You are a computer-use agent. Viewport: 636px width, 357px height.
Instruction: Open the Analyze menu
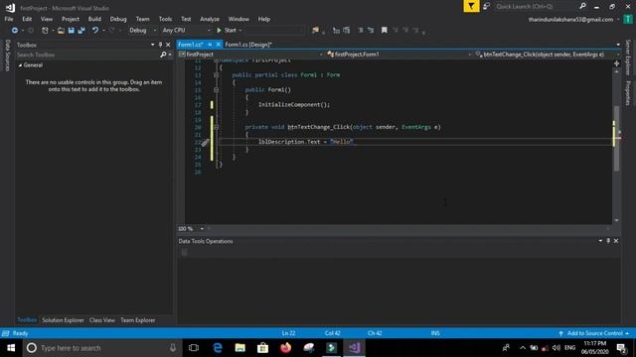(210, 19)
